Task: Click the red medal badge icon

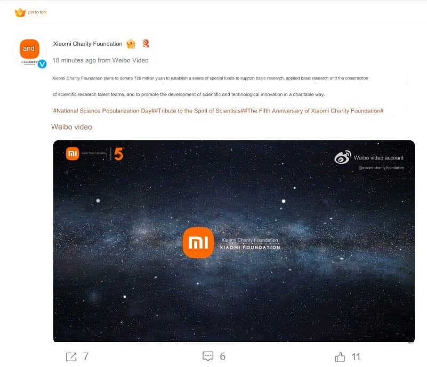Action: [146, 43]
